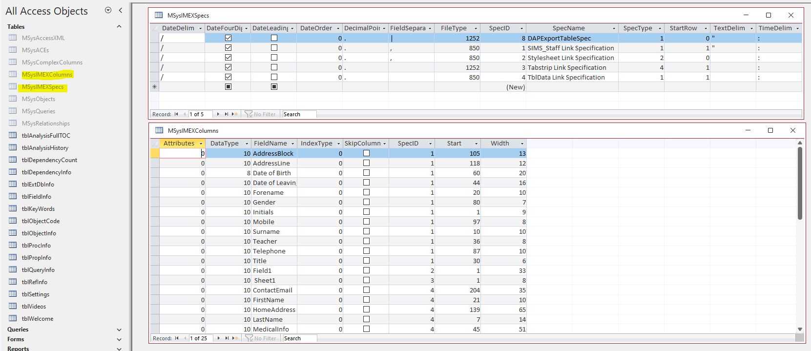Go to last record in MSysIMEXSpecs
811x351 pixels.
(226, 114)
